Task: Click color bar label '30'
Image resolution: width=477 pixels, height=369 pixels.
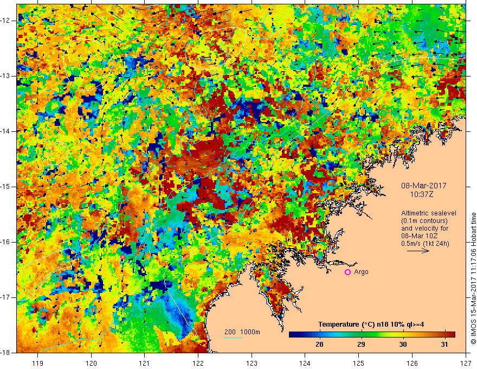Action: click(403, 345)
